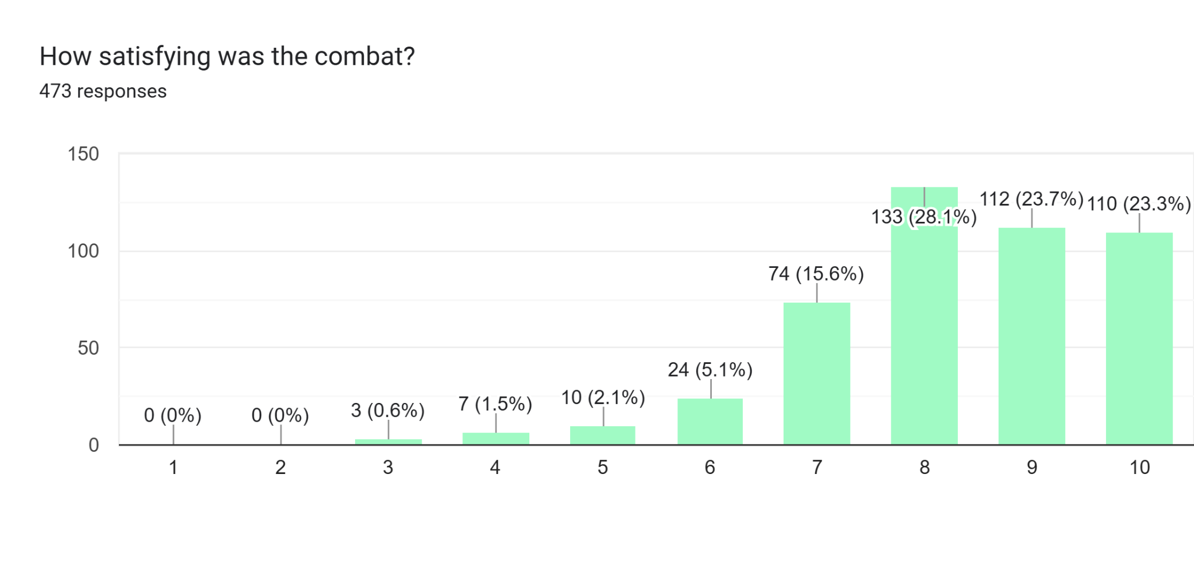This screenshot has height=566, width=1194.
Task: Click the bar for rating 5
Action: (x=602, y=436)
